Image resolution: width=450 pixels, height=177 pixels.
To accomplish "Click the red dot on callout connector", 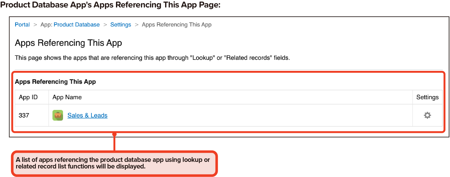I will point(114,134).
